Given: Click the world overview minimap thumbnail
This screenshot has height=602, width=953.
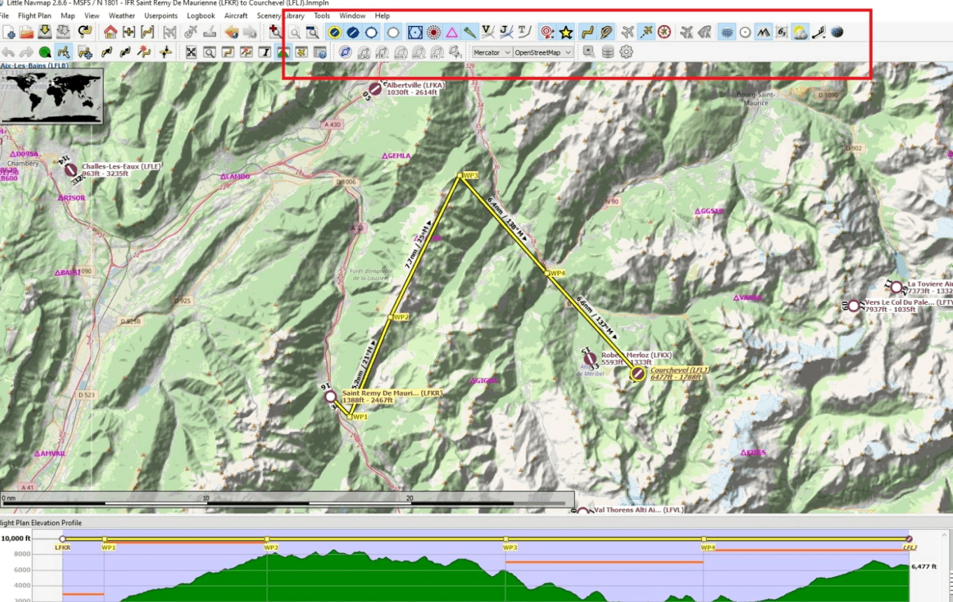Looking at the screenshot, I should [x=52, y=94].
